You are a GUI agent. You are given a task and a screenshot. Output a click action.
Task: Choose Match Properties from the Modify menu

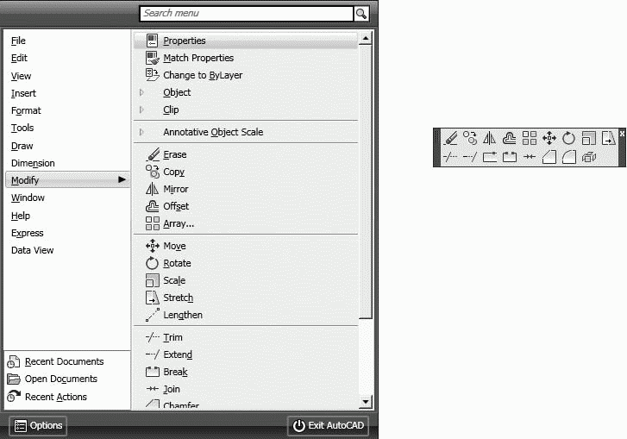(x=198, y=58)
